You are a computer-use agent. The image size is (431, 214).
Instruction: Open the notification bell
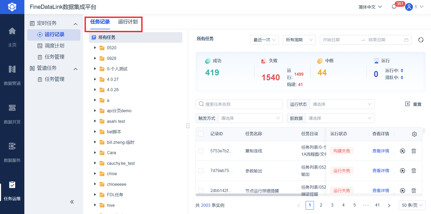pos(394,7)
